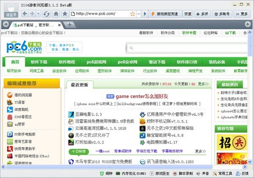This screenshot has height=178, width=254.
Task: Click the 招兵 promotional thumbnail
Action: point(232,142)
